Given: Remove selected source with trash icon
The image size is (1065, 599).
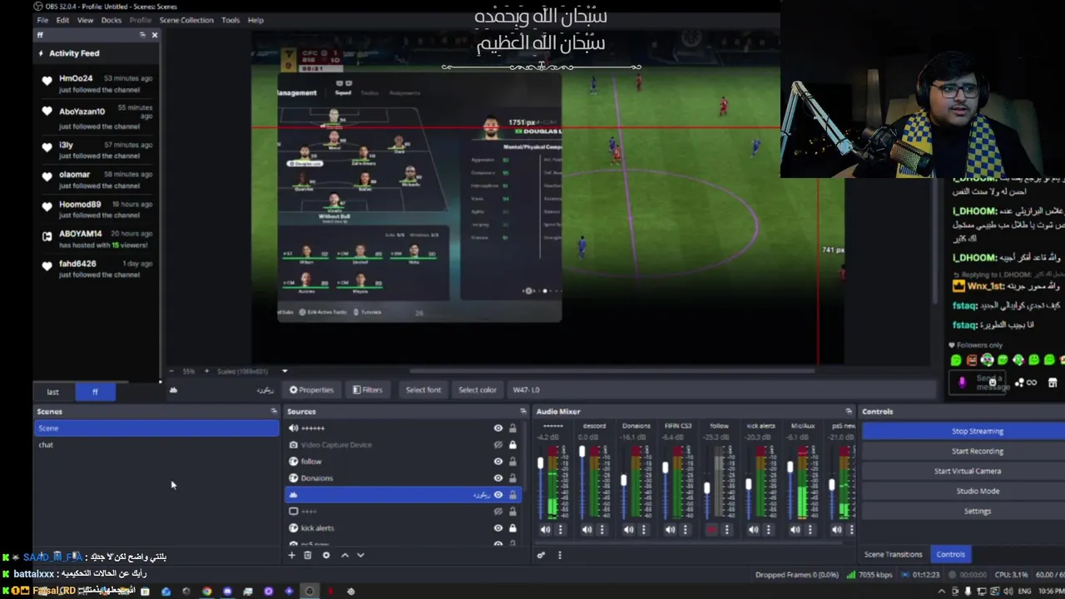Looking at the screenshot, I should [x=307, y=555].
